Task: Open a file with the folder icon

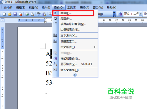Action: [10, 14]
